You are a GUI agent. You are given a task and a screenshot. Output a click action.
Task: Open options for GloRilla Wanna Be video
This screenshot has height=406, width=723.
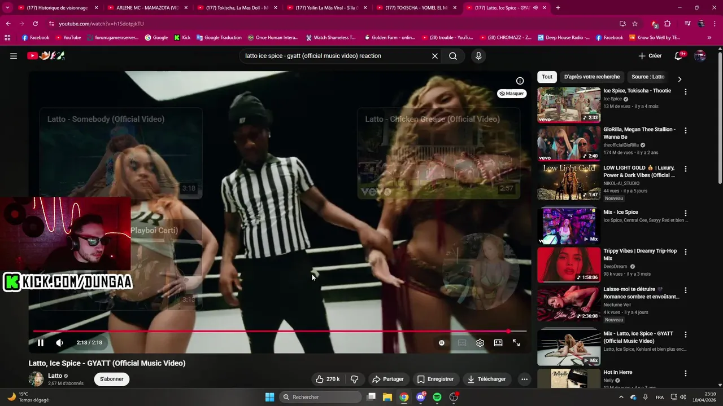[686, 130]
